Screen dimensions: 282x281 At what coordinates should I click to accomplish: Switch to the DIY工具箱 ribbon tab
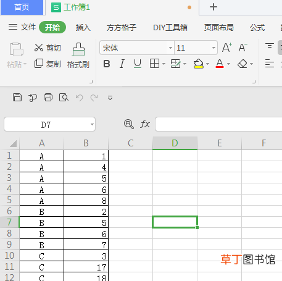[x=170, y=27]
